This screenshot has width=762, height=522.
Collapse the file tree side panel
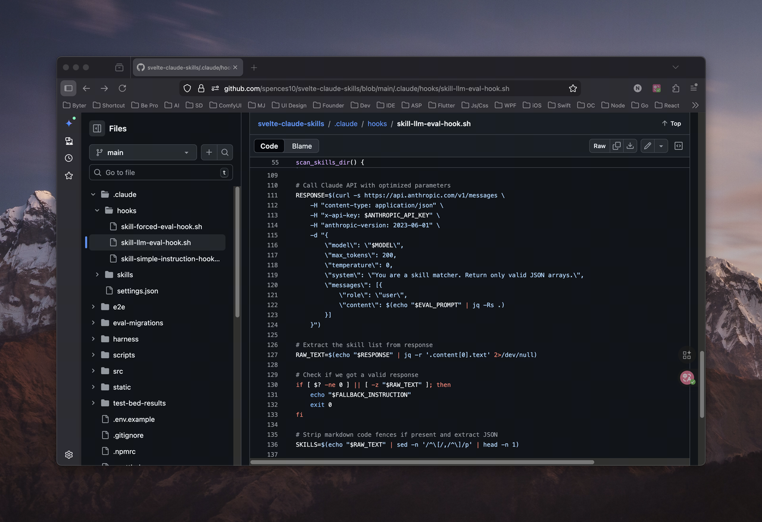tap(96, 128)
